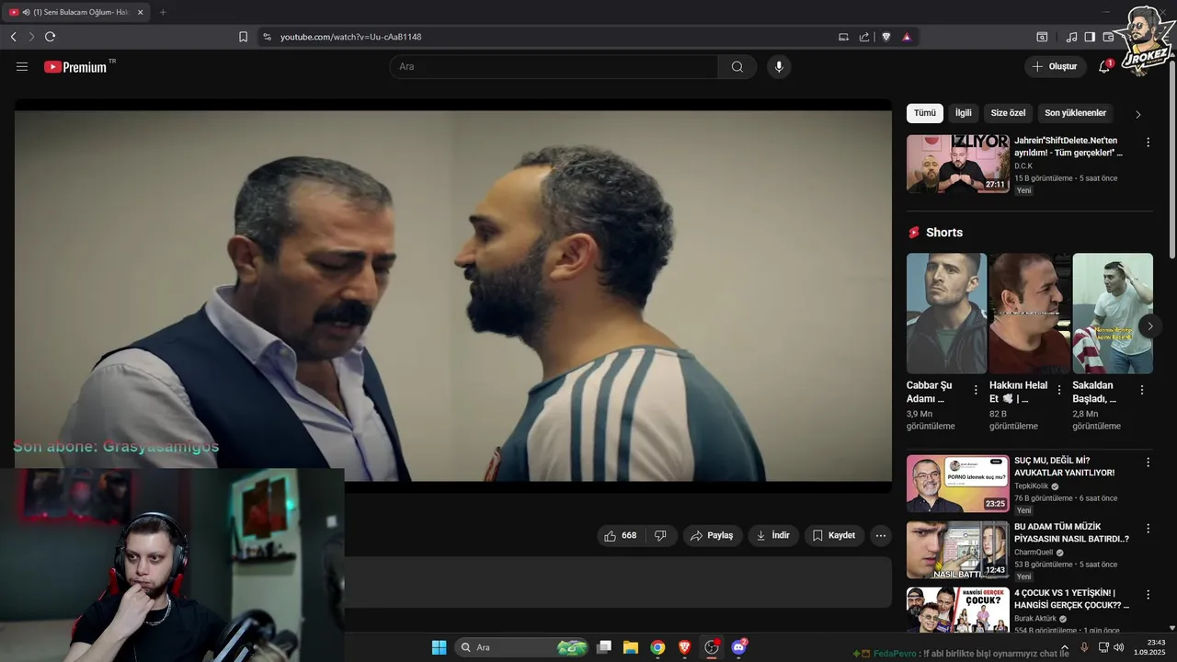The width and height of the screenshot is (1177, 662).
Task: Open the YouTube hamburger guide menu
Action: pyautogui.click(x=22, y=66)
